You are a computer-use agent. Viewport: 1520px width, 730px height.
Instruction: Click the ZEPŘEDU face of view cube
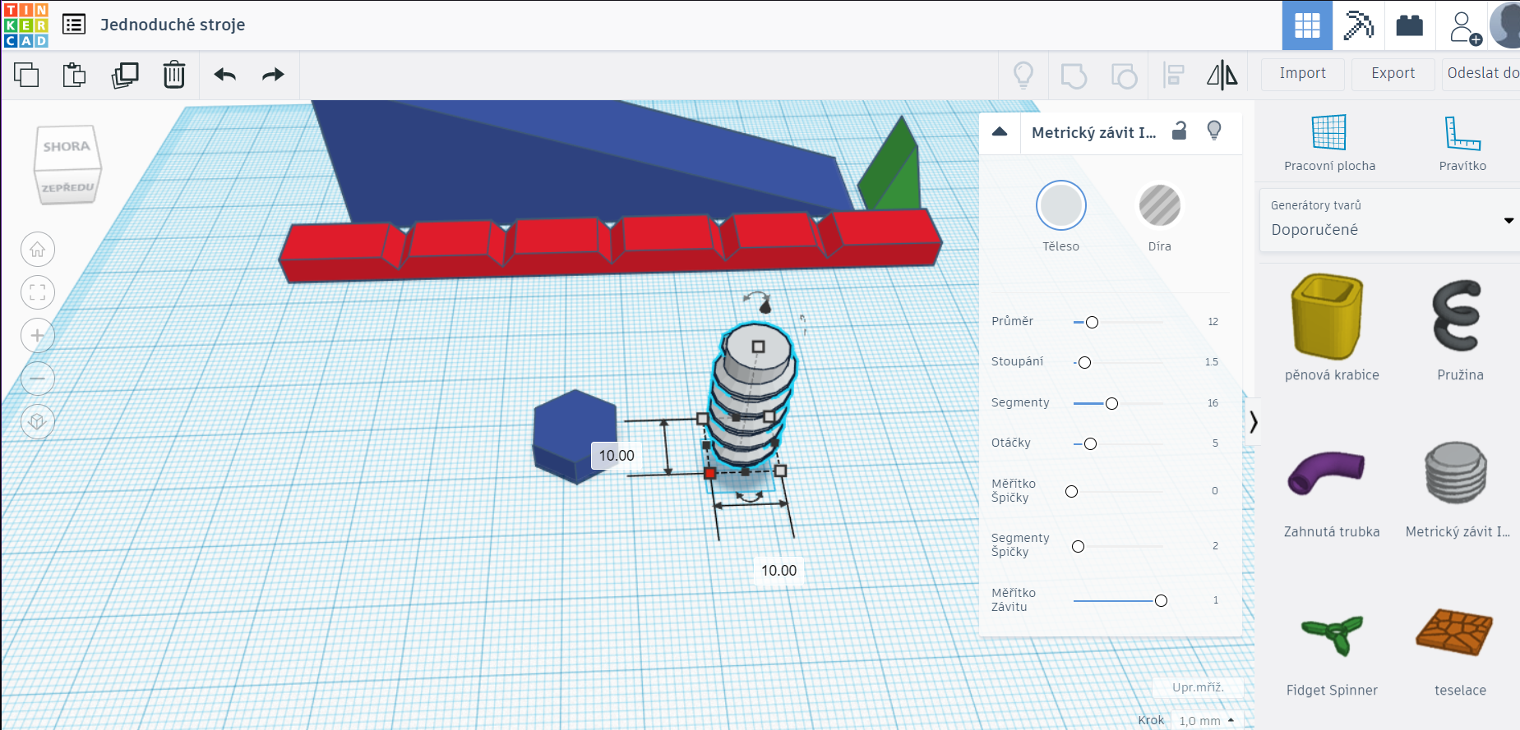(68, 188)
